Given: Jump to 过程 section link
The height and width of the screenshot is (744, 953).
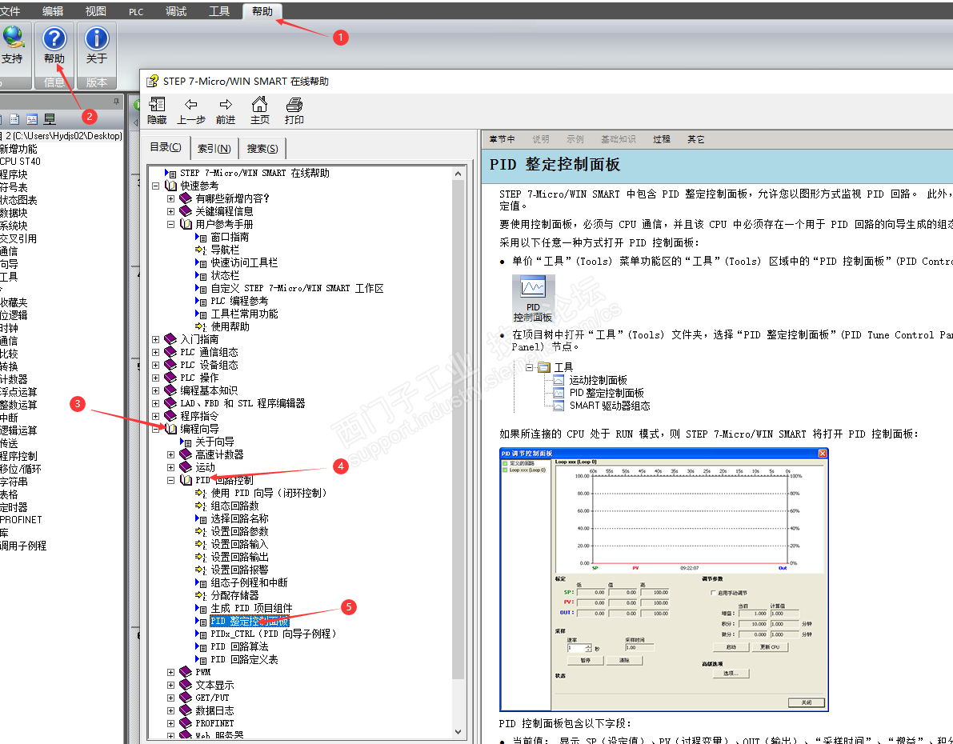Looking at the screenshot, I should tap(661, 139).
